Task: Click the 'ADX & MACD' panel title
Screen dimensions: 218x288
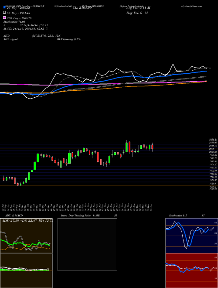Action: point(14,216)
